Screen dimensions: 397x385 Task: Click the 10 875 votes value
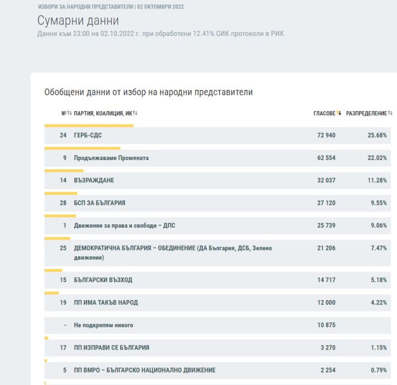click(x=326, y=325)
